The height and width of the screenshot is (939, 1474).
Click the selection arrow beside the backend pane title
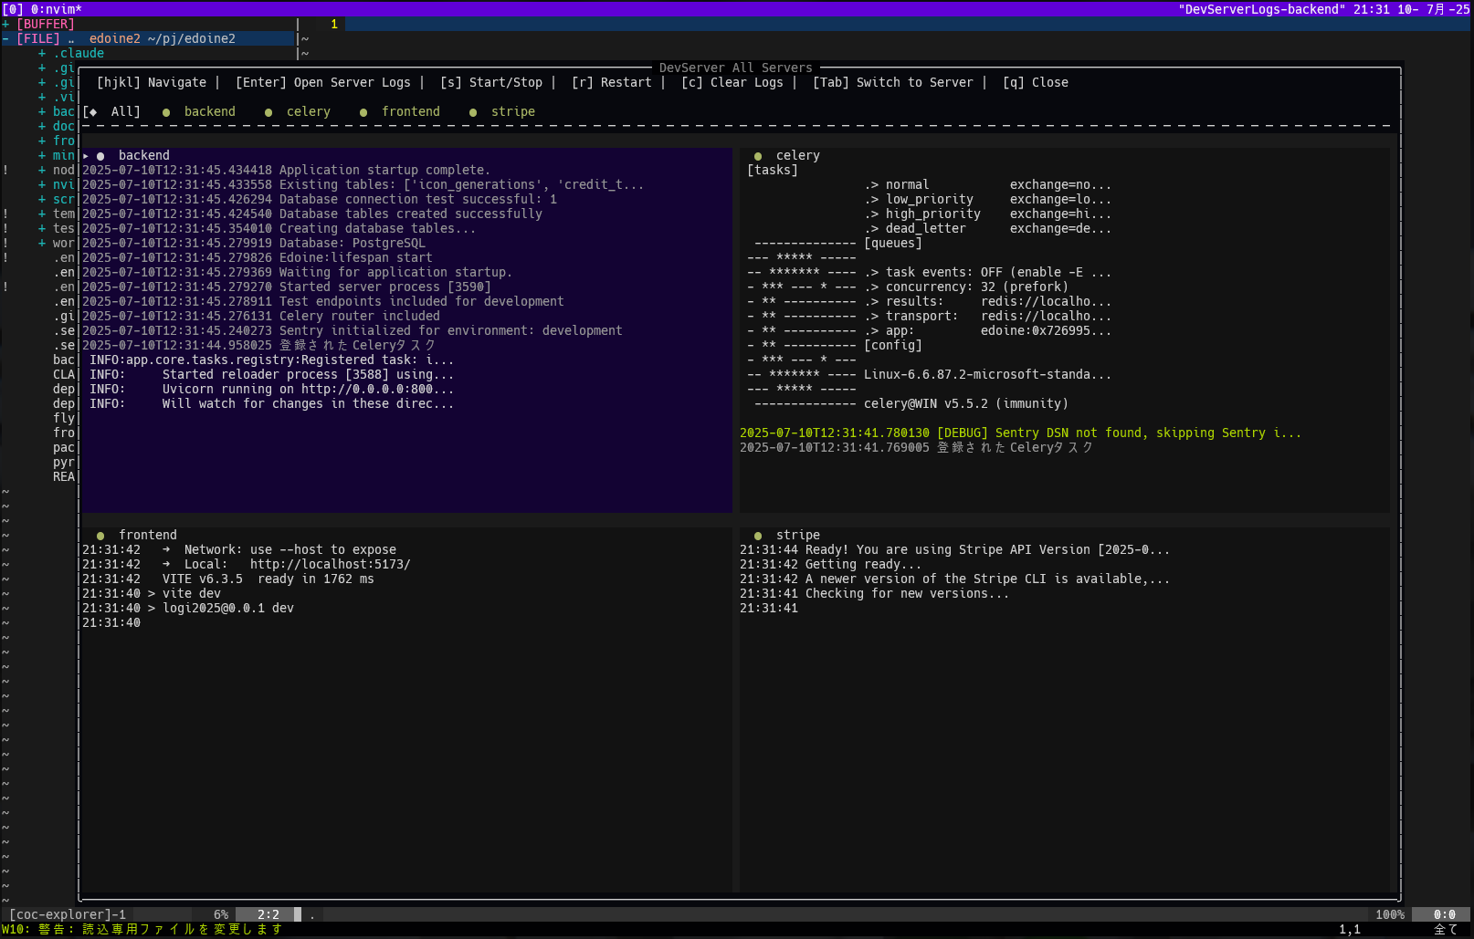(86, 156)
